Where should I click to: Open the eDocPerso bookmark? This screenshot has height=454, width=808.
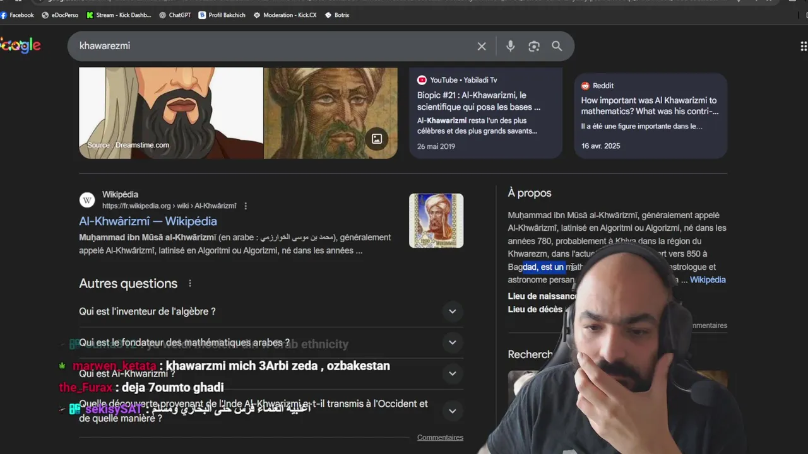tap(60, 15)
